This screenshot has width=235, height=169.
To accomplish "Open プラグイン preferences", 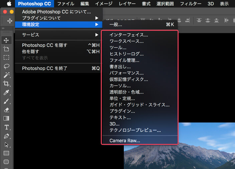I will click(140, 111).
